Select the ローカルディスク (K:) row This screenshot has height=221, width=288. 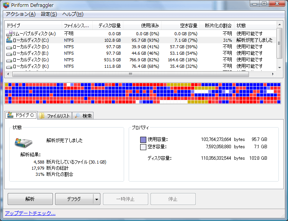[x=141, y=66]
